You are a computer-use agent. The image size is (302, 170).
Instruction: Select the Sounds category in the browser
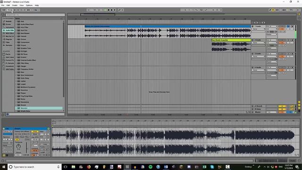point(8,21)
